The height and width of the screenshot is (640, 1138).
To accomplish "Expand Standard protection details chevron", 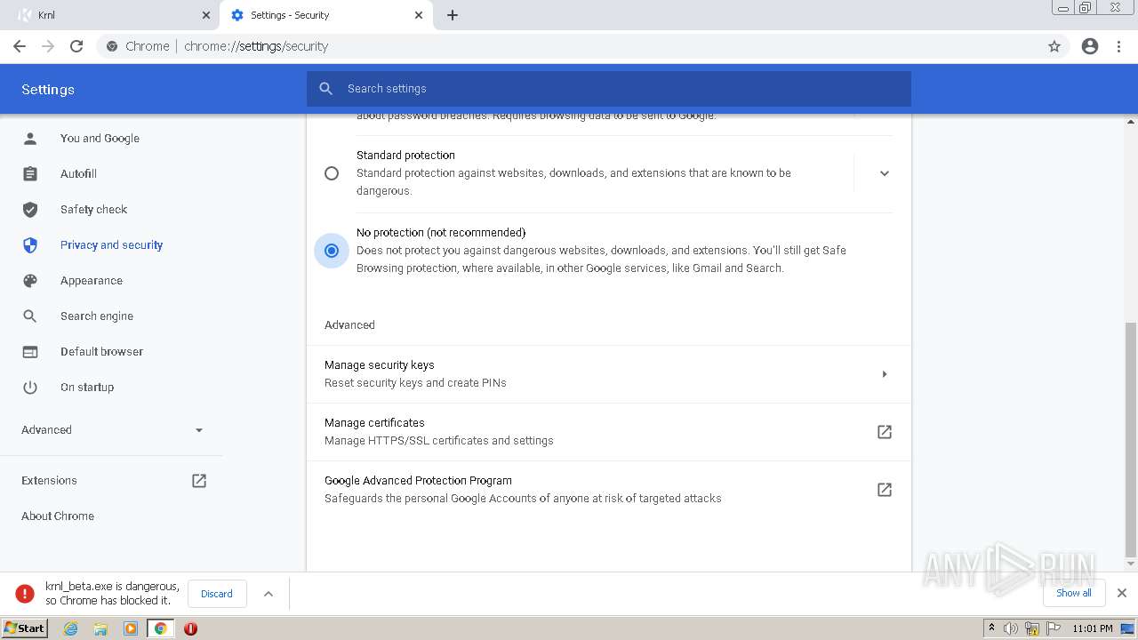I will point(885,173).
